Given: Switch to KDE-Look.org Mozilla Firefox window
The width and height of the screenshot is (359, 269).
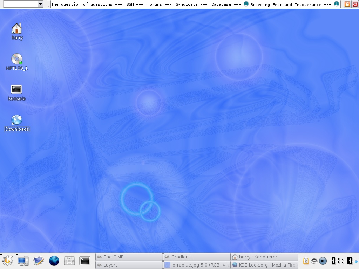Looking at the screenshot, I should [x=264, y=265].
